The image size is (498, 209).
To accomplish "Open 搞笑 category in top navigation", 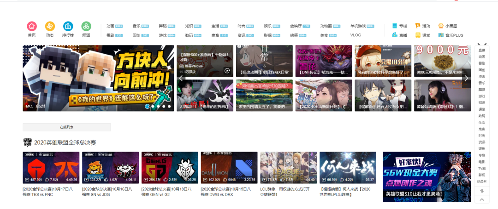I will pos(294,35).
